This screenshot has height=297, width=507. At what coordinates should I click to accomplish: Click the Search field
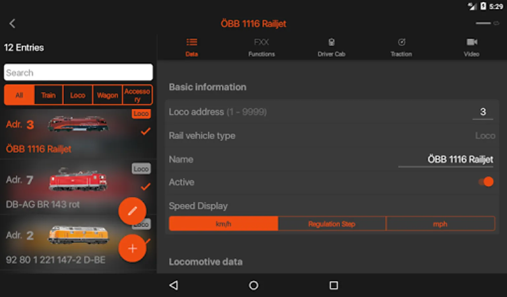[x=78, y=72]
